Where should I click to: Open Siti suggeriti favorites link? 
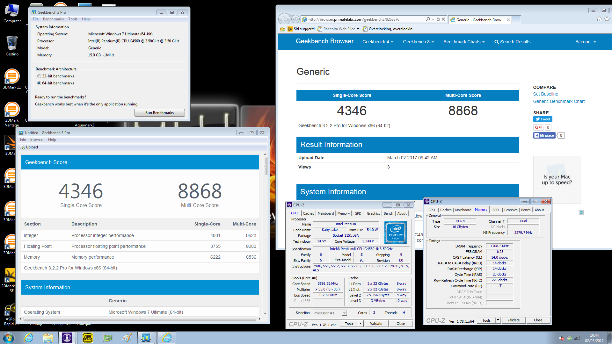point(301,29)
